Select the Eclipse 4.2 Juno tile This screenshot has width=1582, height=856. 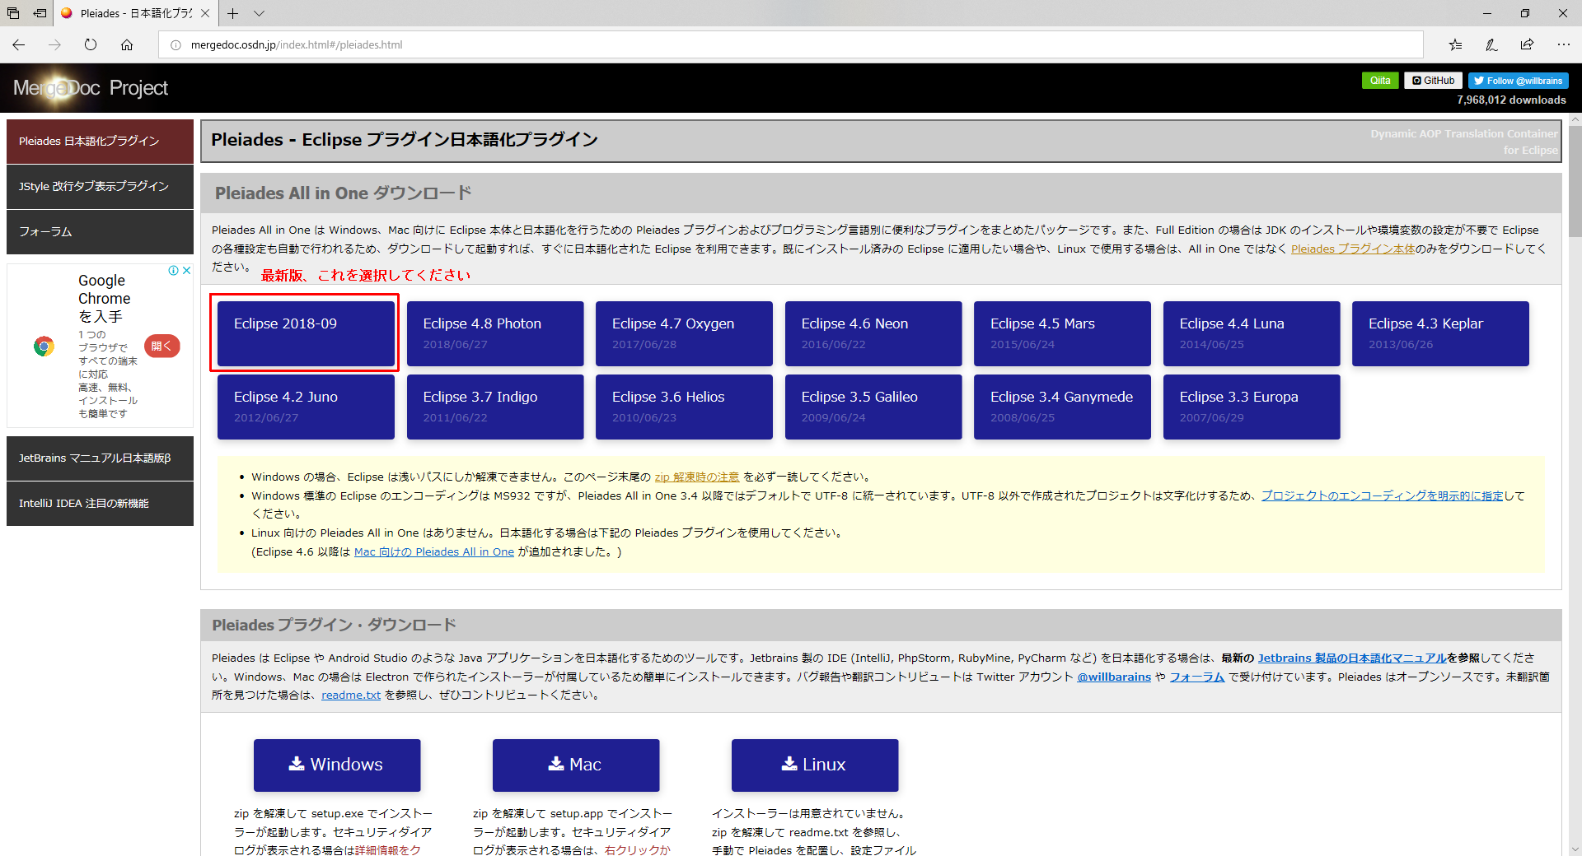coord(306,407)
